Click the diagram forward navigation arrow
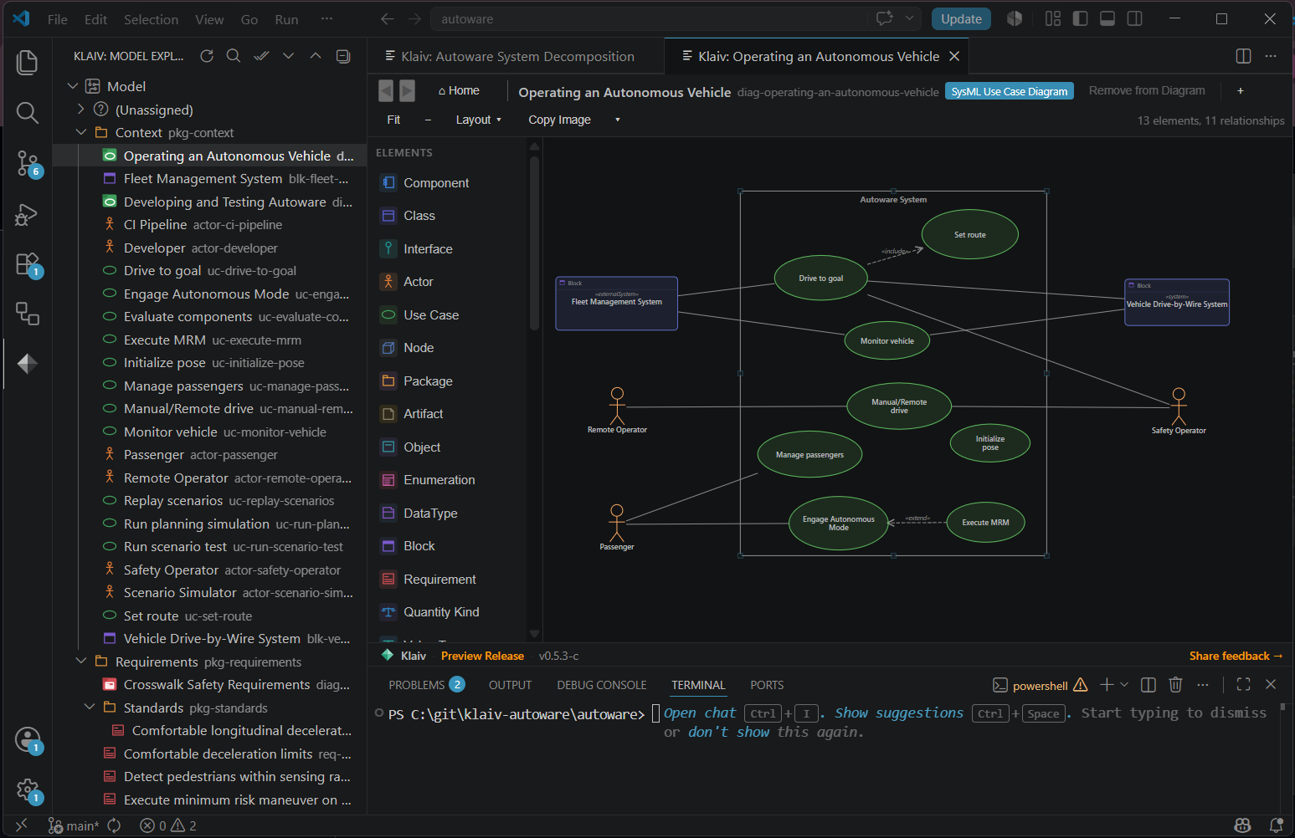This screenshot has height=838, width=1295. click(408, 90)
